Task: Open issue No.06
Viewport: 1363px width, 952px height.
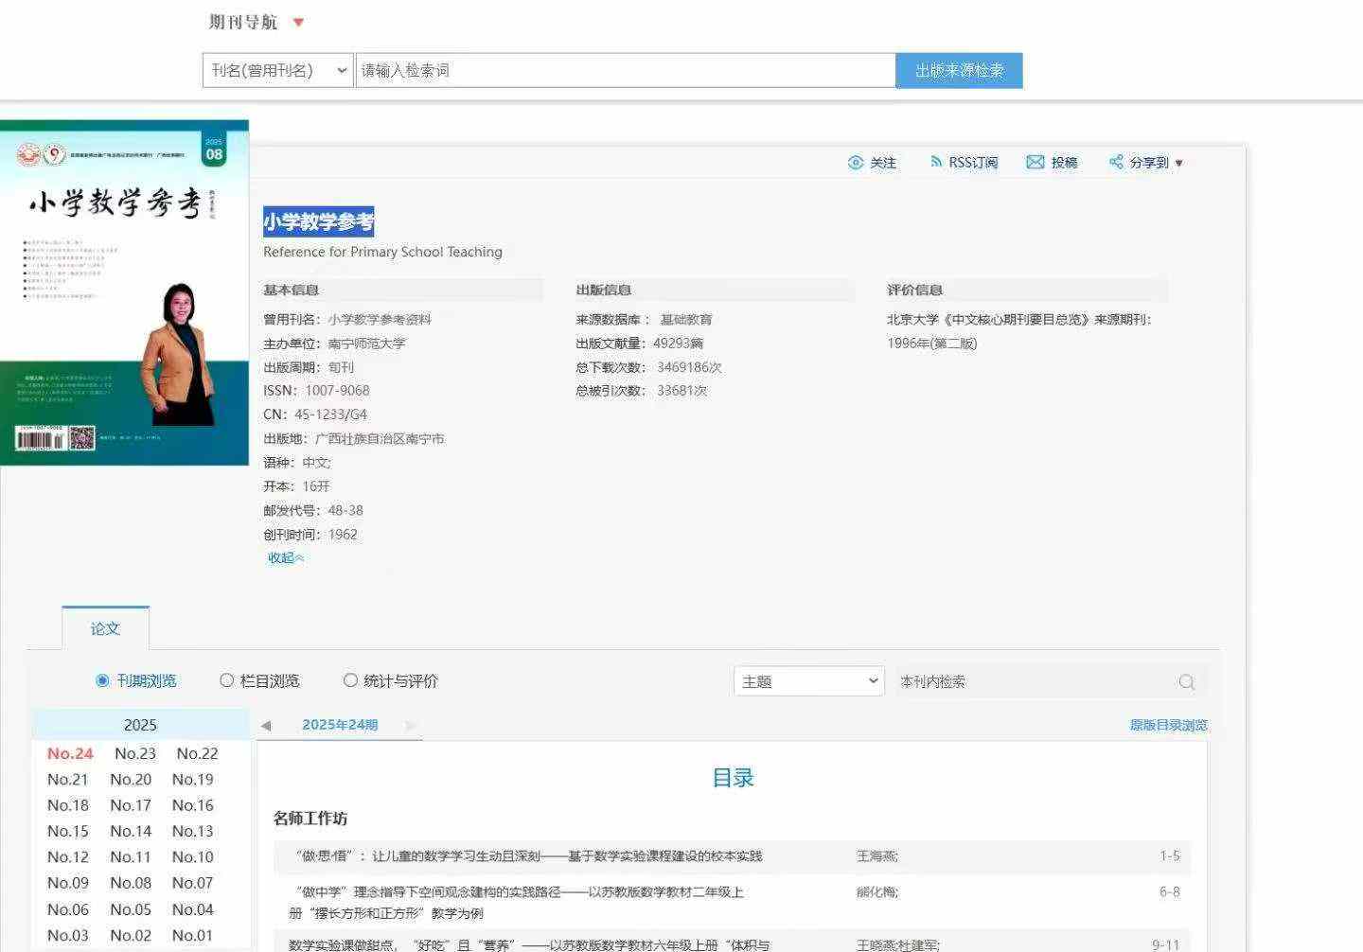Action: click(67, 909)
